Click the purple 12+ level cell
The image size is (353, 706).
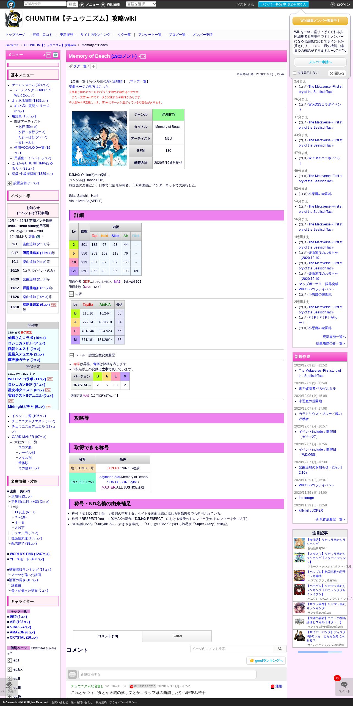(74, 271)
